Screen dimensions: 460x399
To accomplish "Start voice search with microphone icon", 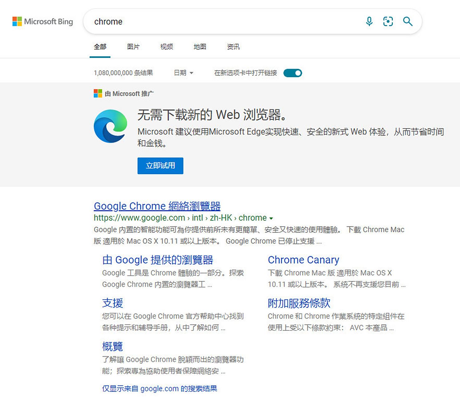I will (369, 21).
